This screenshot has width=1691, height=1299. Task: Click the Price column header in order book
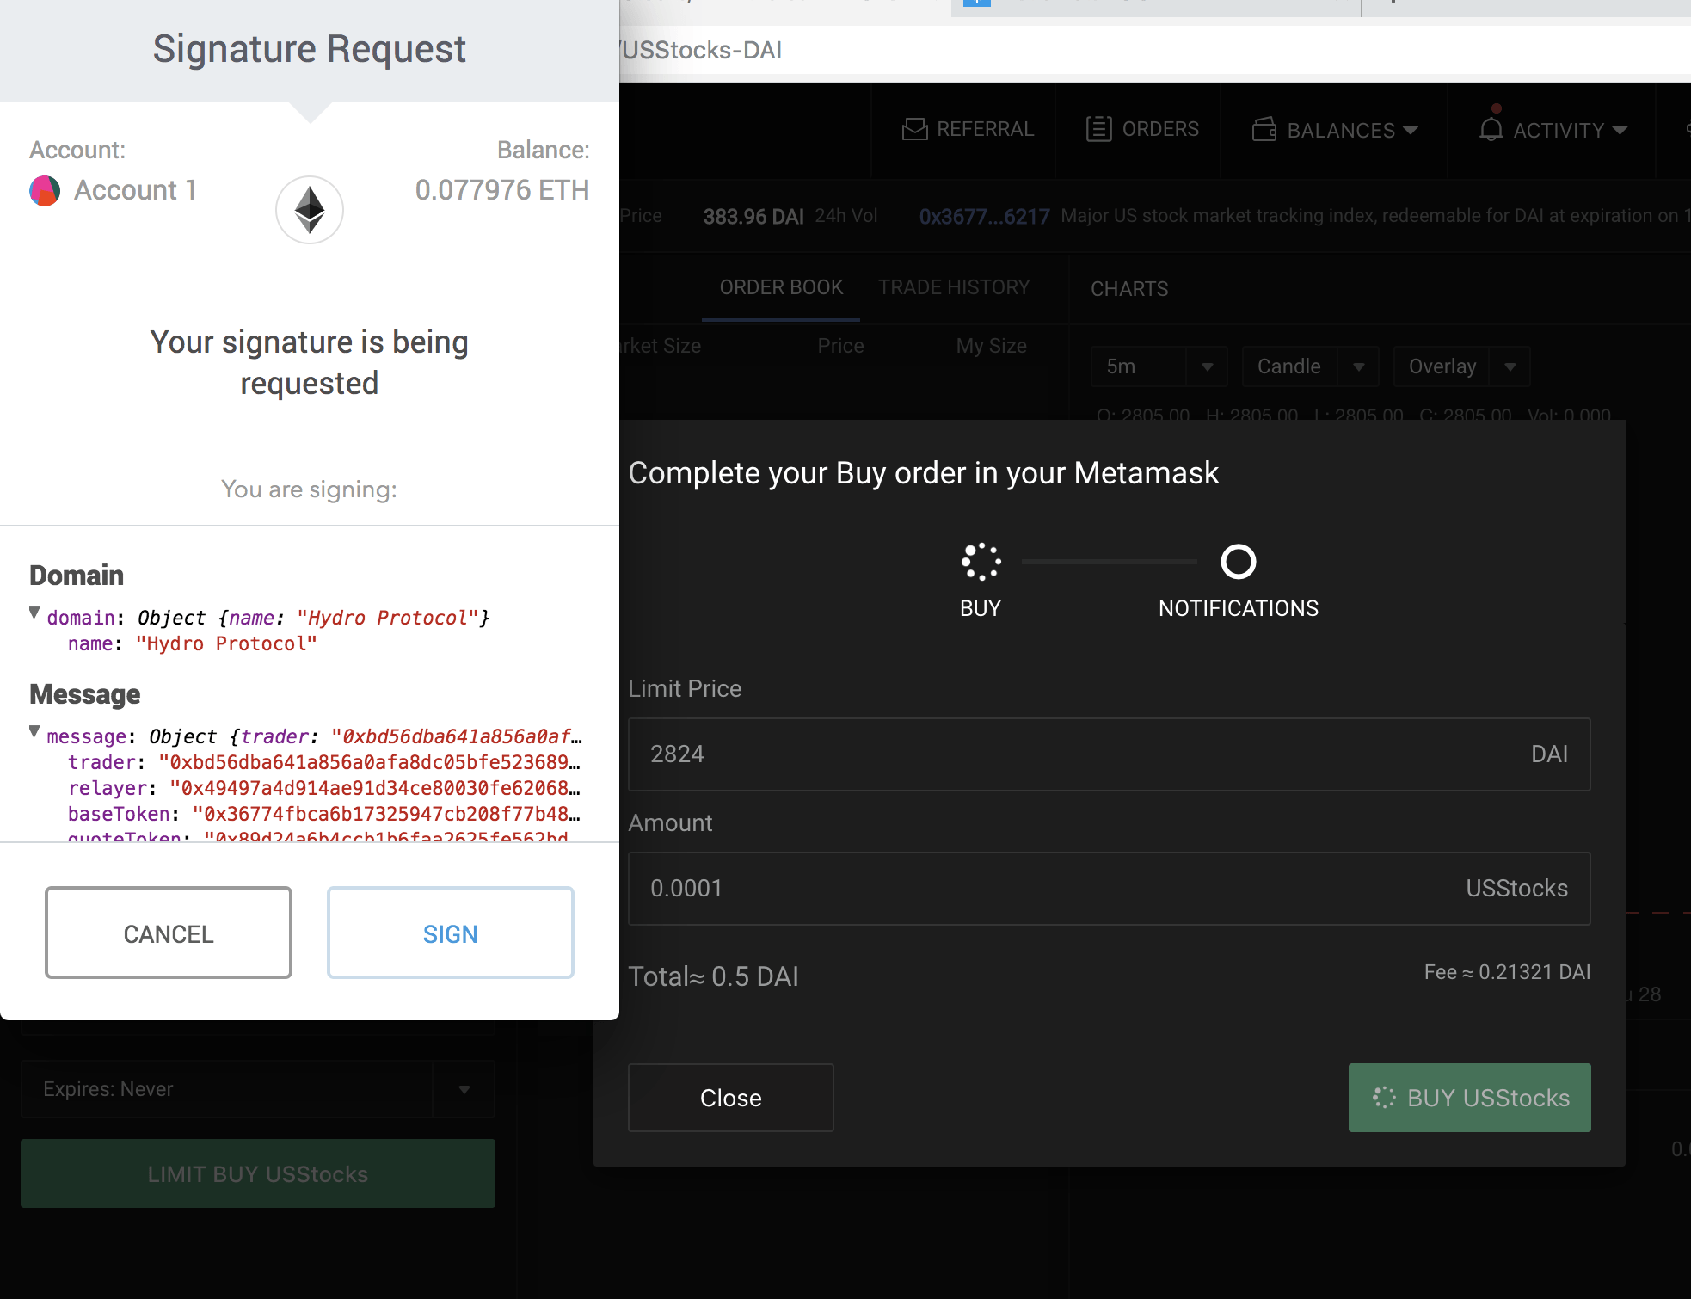(840, 346)
